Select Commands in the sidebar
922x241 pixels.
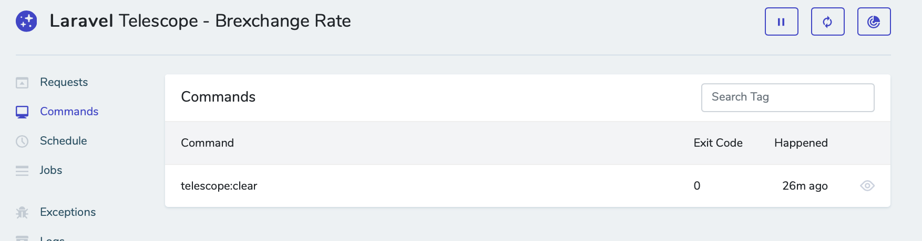click(69, 112)
